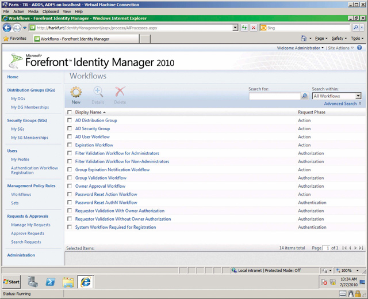Viewport: 368px width, 299px height.
Task: Click the Sets link in sidebar
Action: 15,203
